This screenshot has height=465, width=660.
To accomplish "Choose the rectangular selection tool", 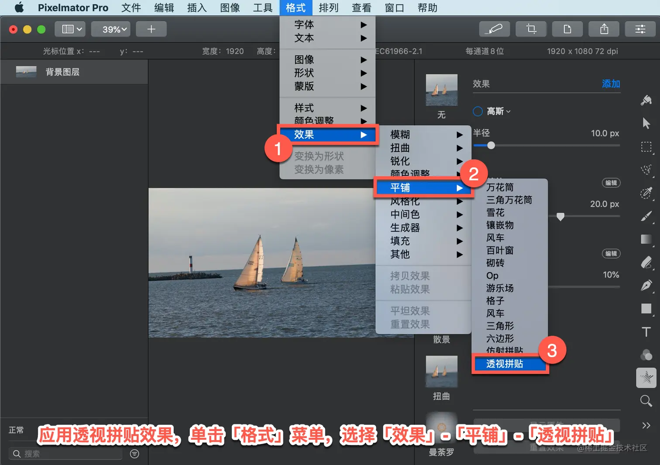I will [x=646, y=147].
